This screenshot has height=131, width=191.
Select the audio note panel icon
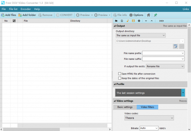128,21
